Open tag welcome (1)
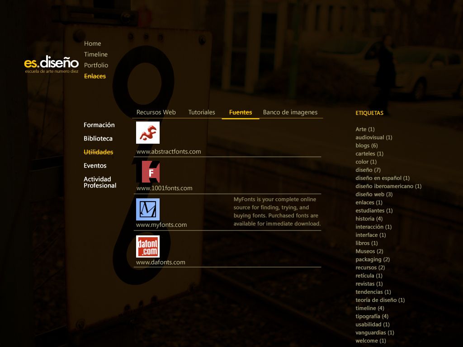 pos(371,341)
